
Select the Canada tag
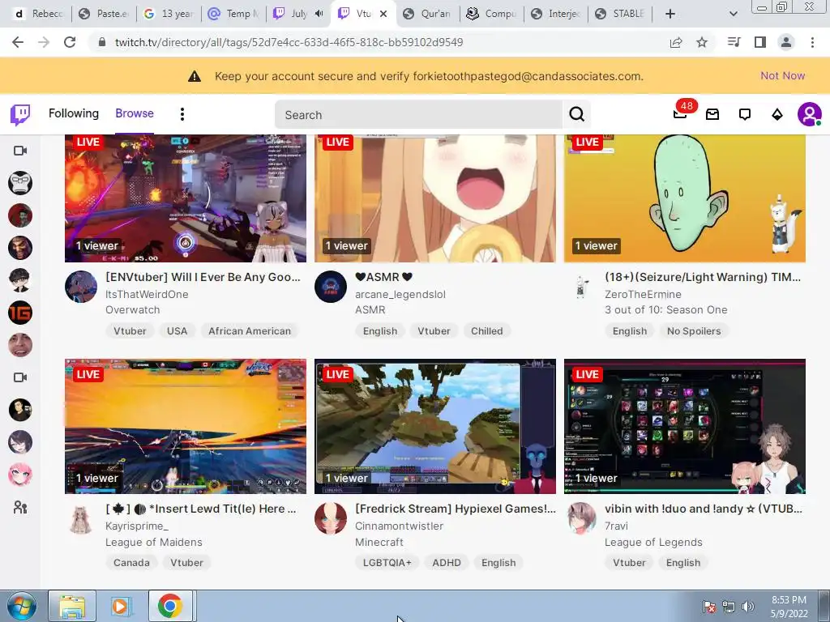(131, 563)
